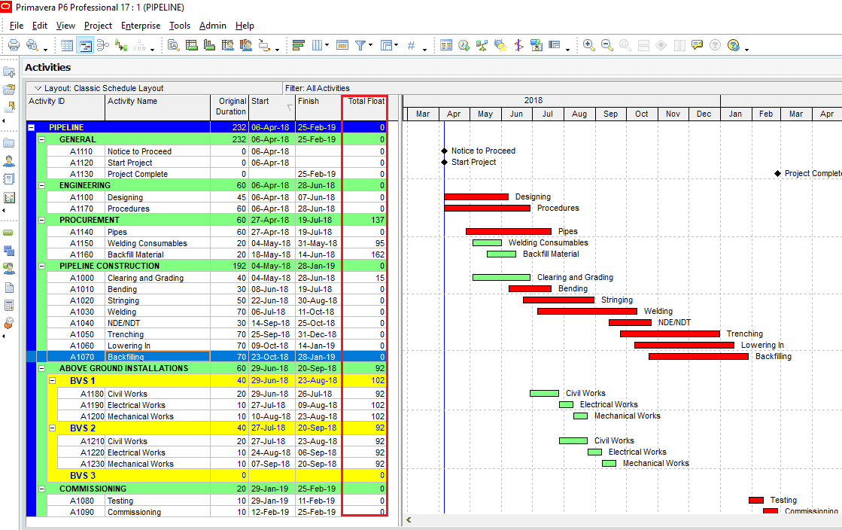
Task: Open the Project menu
Action: pos(98,26)
